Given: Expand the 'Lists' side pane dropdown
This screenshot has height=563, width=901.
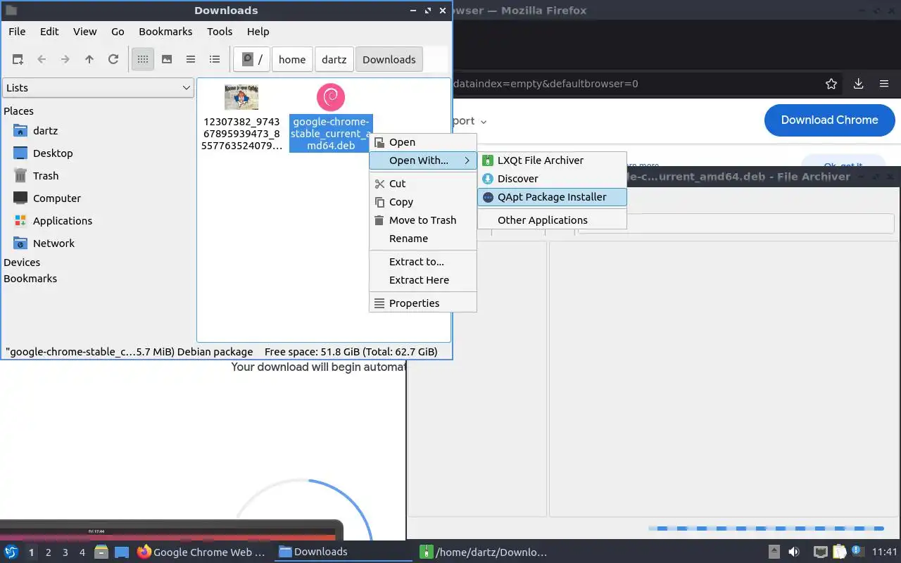Looking at the screenshot, I should [98, 88].
